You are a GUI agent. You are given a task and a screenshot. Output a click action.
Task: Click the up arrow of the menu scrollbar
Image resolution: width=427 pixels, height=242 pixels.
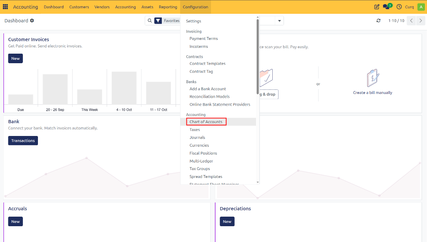(258, 17)
